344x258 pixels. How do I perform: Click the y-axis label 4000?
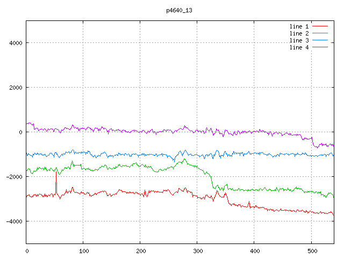[x=16, y=43]
